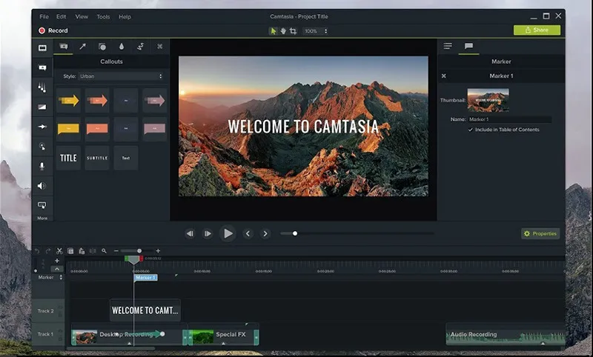Close Marker 1 with the X icon
The image size is (593, 357).
point(443,76)
